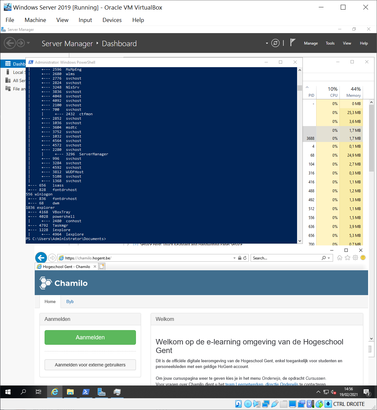The height and width of the screenshot is (410, 377).
Task: Switch to the Byb tab in Chamilo
Action: [70, 301]
